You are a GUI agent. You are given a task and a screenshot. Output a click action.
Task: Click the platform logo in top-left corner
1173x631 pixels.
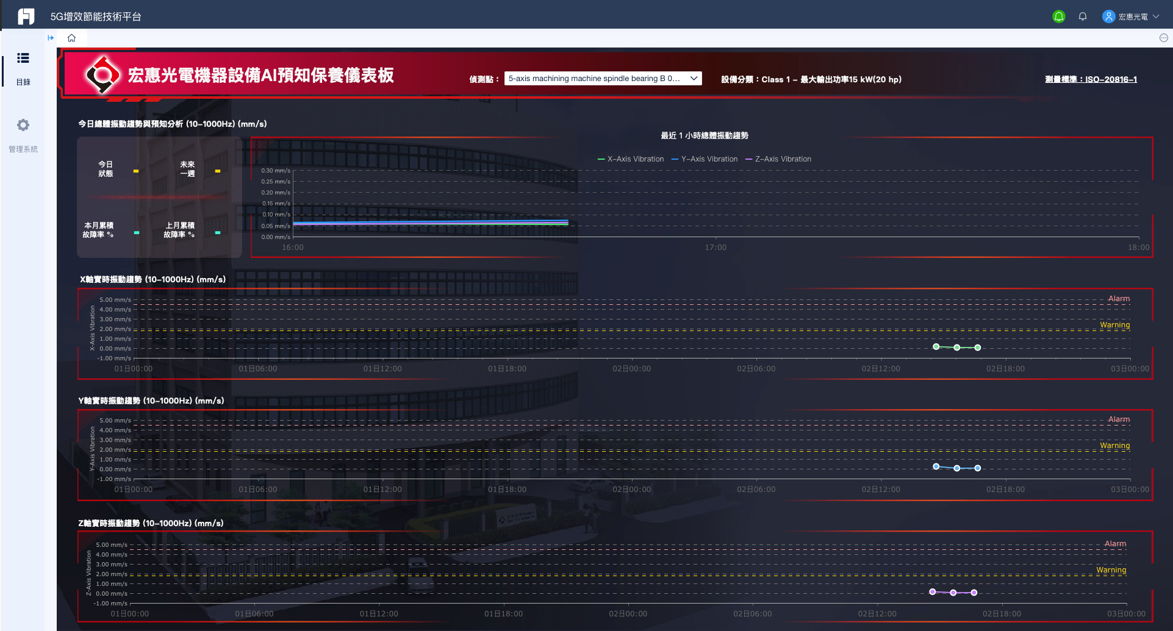click(26, 16)
